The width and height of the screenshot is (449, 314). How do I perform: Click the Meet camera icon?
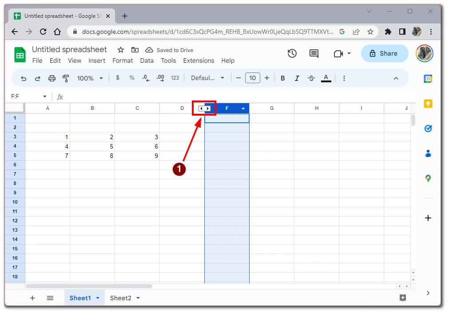(338, 54)
